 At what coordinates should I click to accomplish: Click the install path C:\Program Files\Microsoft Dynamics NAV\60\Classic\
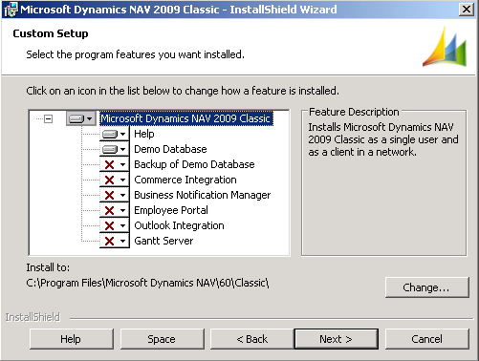pos(147,283)
